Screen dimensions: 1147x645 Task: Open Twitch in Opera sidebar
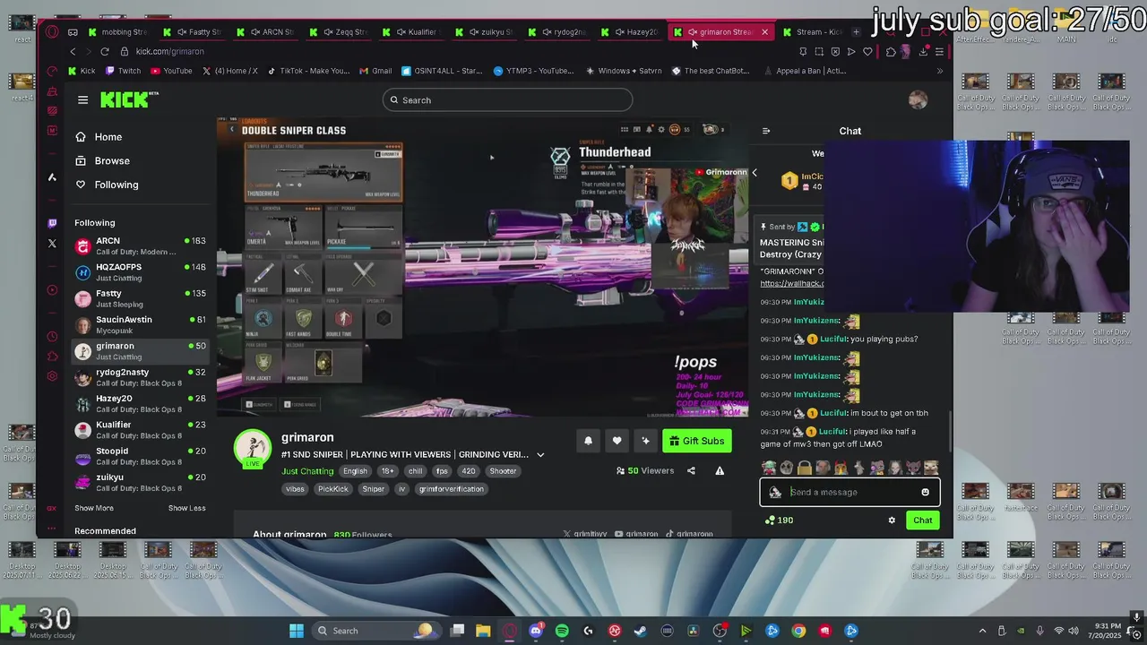[x=52, y=222]
